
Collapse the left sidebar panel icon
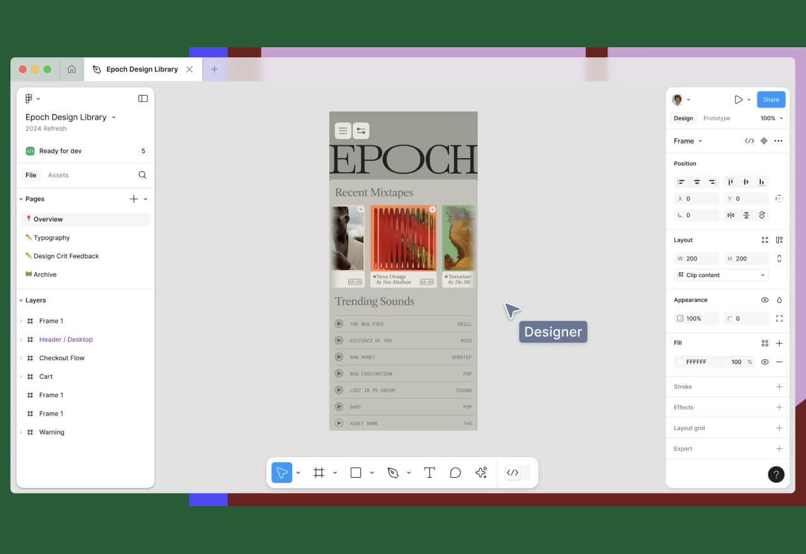[x=143, y=99]
